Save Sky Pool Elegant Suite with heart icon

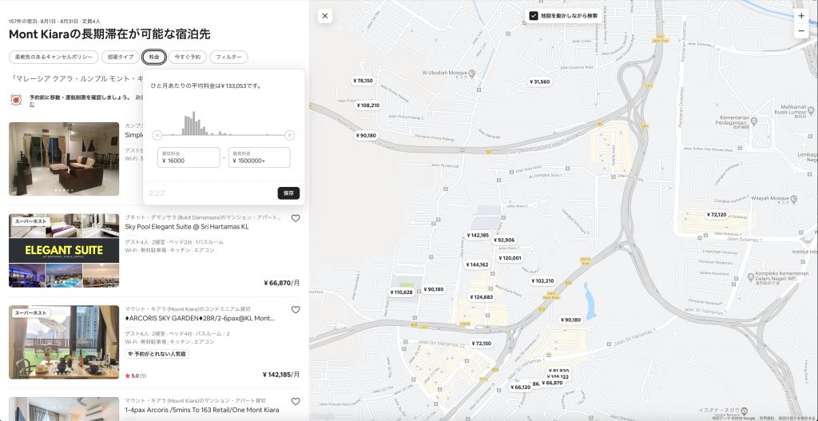[x=296, y=218]
